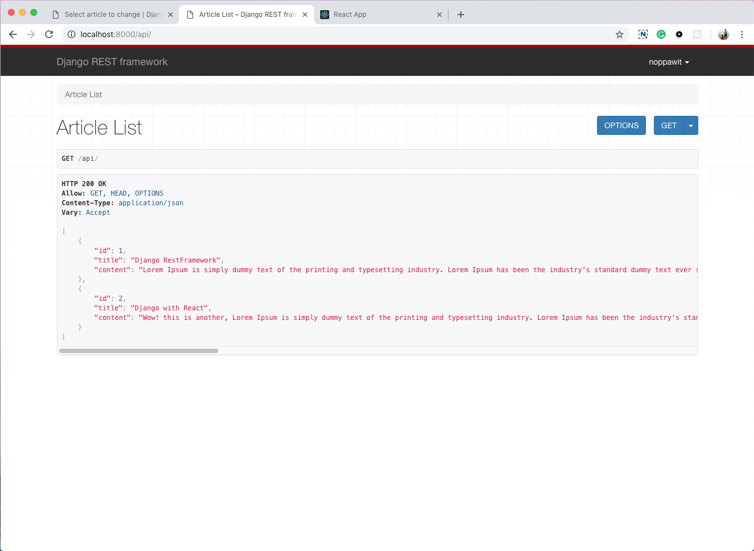The image size is (754, 551).
Task: Click the Content-Type application/json header
Action: 123,203
